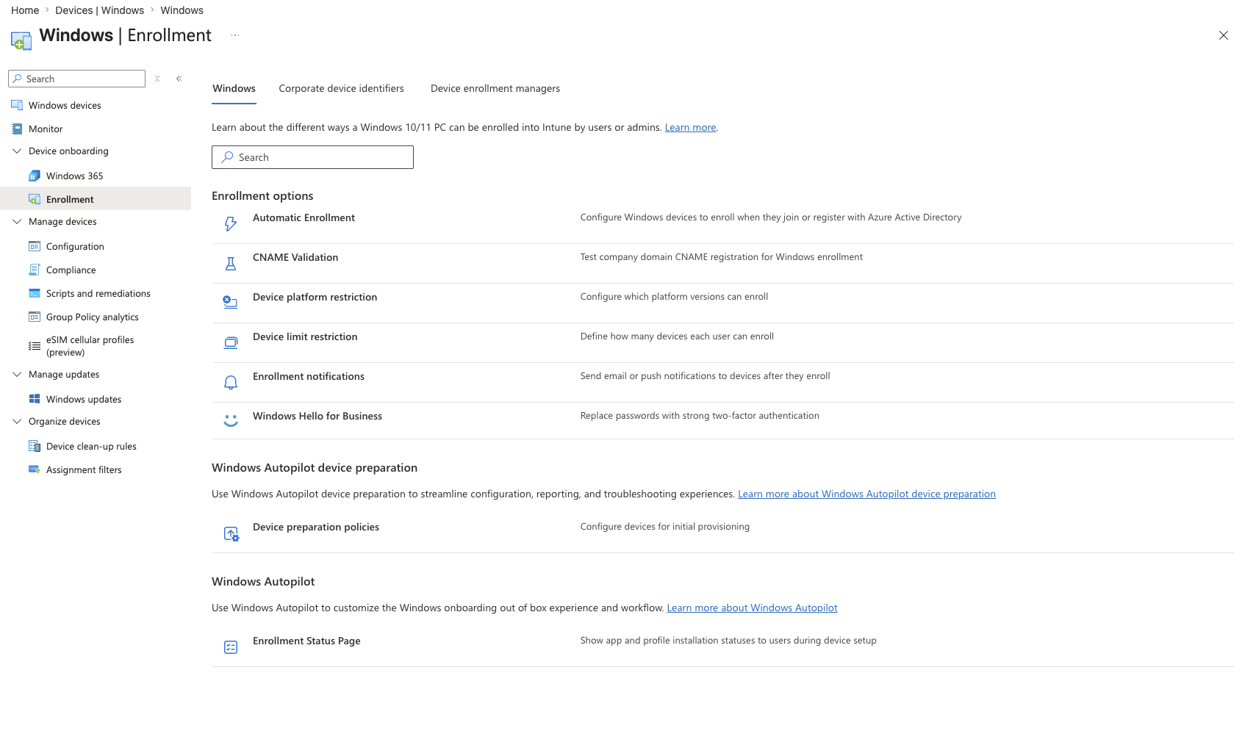Click the Windows Enrollment header icon
The height and width of the screenshot is (731, 1242).
click(x=21, y=40)
